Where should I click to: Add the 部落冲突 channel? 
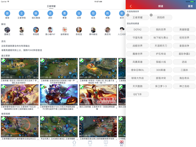point(161,78)
